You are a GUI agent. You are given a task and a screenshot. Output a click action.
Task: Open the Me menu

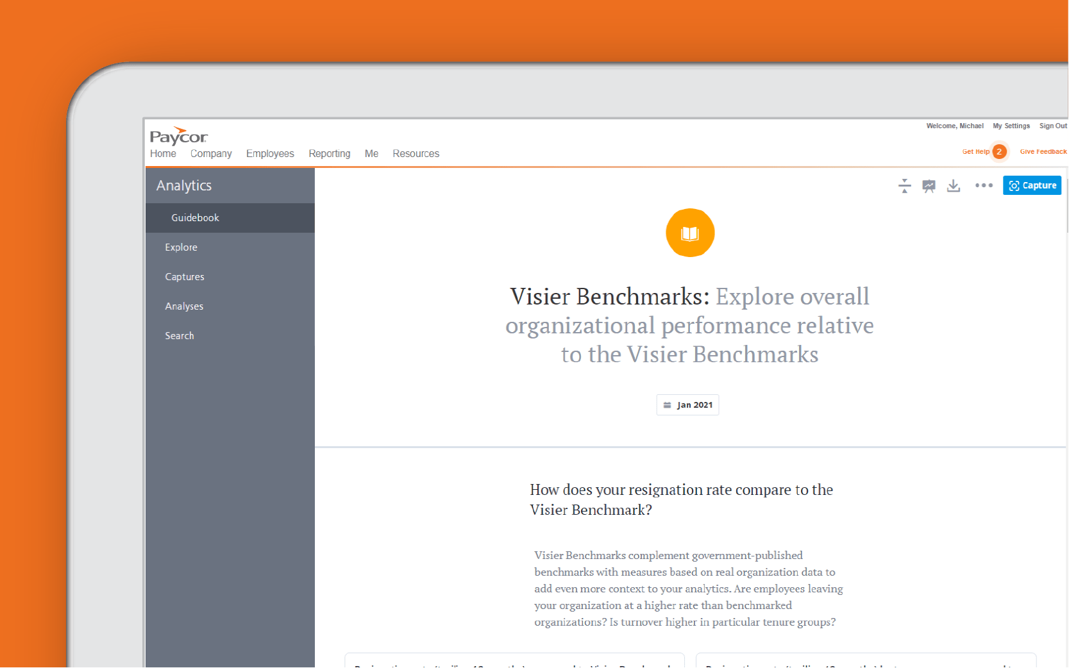click(x=371, y=154)
